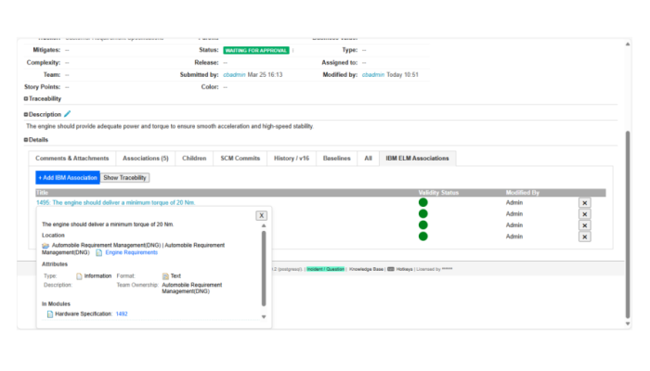Remove the first IBM association row
This screenshot has height=371, width=650.
(584, 203)
